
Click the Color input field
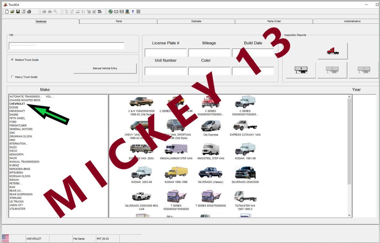pyautogui.click(x=209, y=71)
